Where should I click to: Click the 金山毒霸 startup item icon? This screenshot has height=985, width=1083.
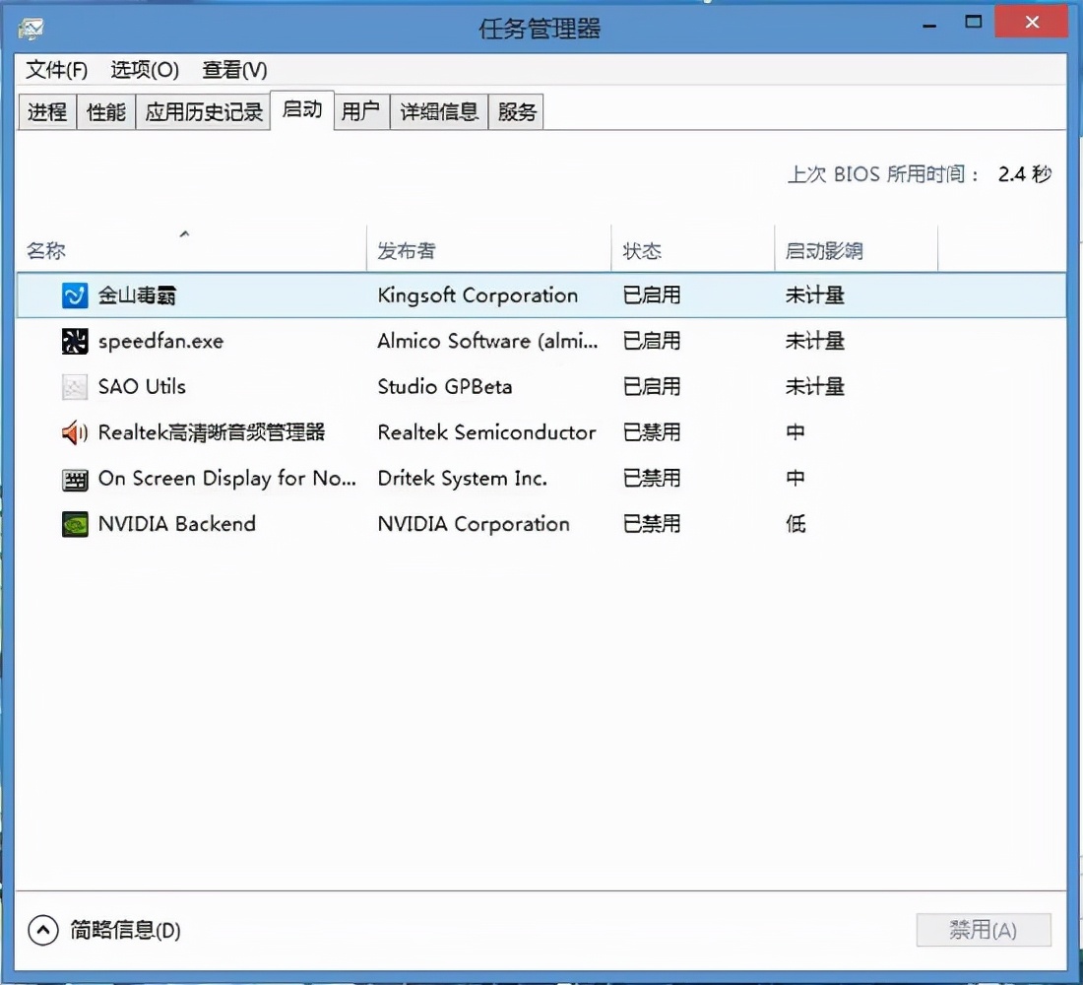(74, 295)
